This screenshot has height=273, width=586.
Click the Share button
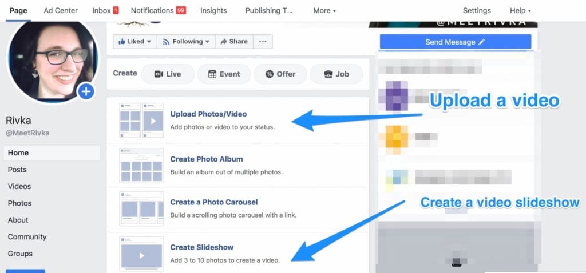(233, 42)
